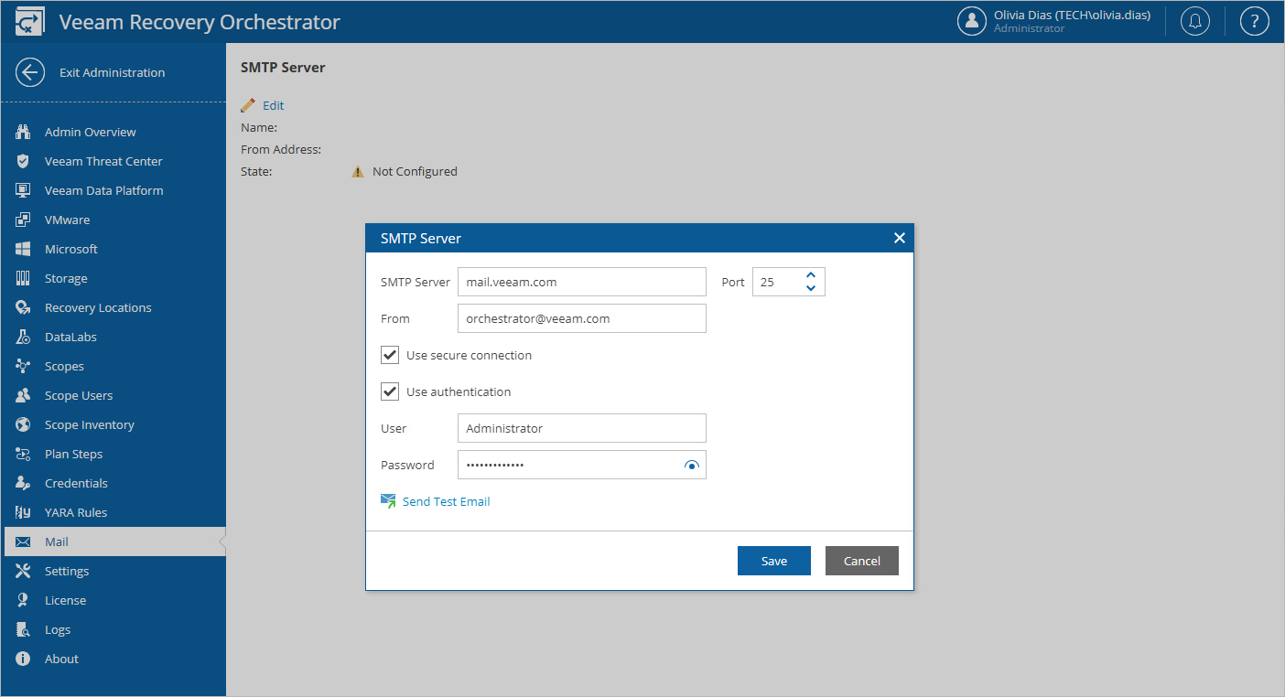Select Mail in the sidebar menu
The image size is (1285, 697).
(x=55, y=542)
